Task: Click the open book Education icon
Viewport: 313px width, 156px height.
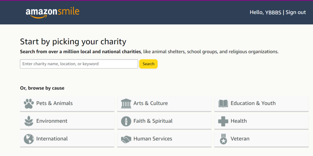Action: 223,104
